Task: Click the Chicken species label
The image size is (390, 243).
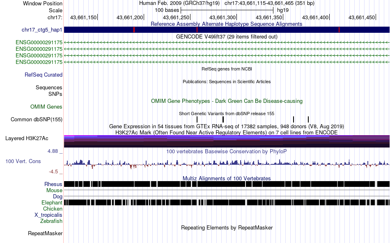Action: pyautogui.click(x=53, y=209)
